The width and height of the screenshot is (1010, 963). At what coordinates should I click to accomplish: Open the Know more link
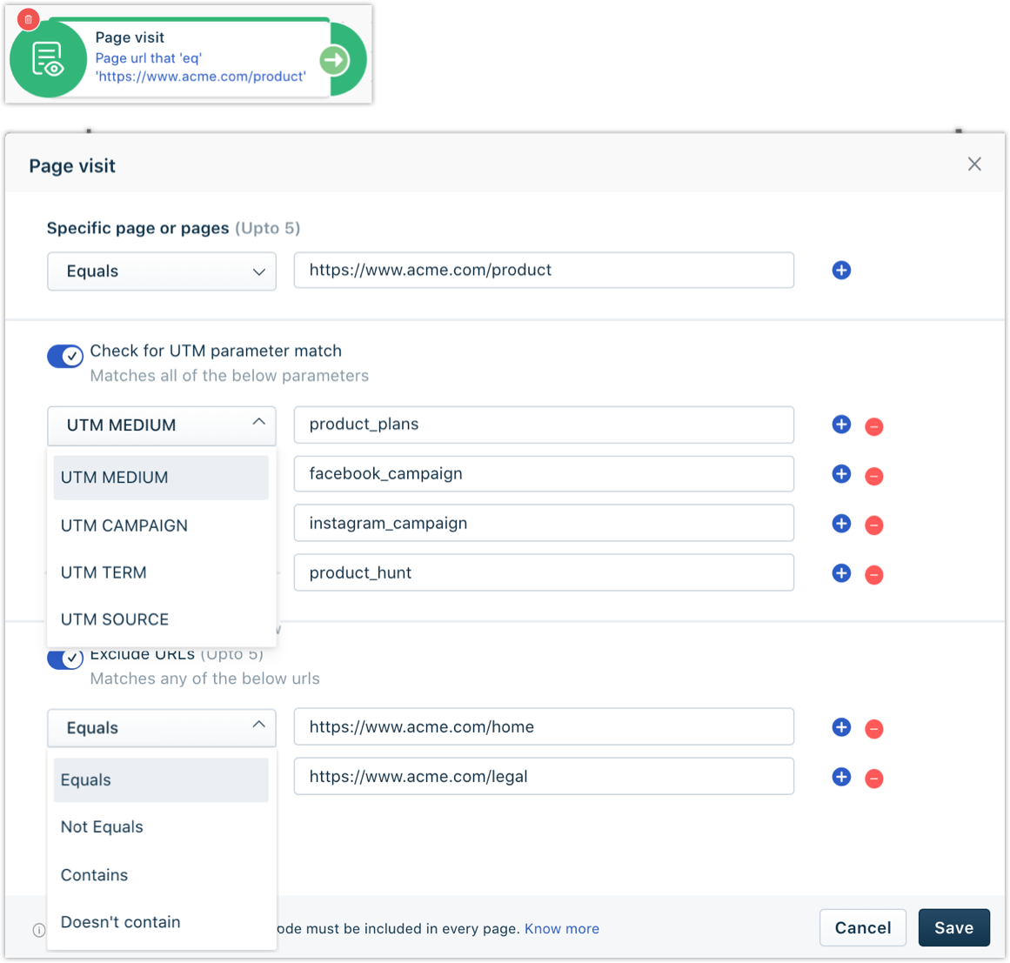562,929
